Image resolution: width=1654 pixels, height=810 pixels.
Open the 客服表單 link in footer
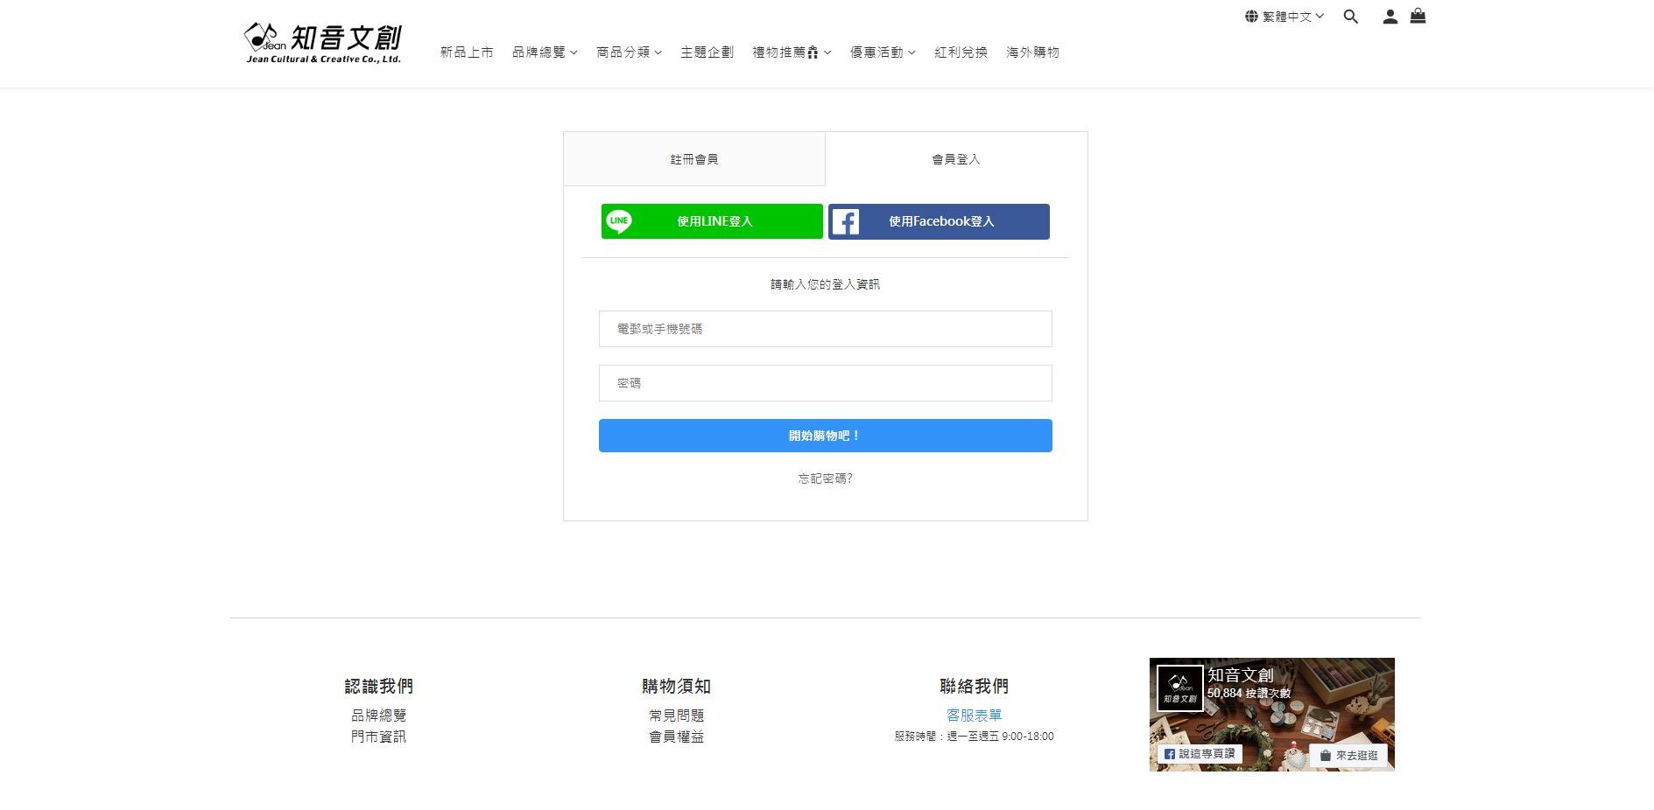tap(974, 716)
